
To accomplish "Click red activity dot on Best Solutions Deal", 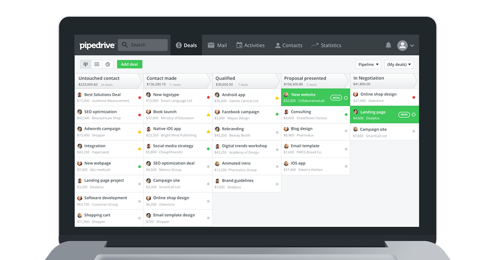I will [140, 98].
